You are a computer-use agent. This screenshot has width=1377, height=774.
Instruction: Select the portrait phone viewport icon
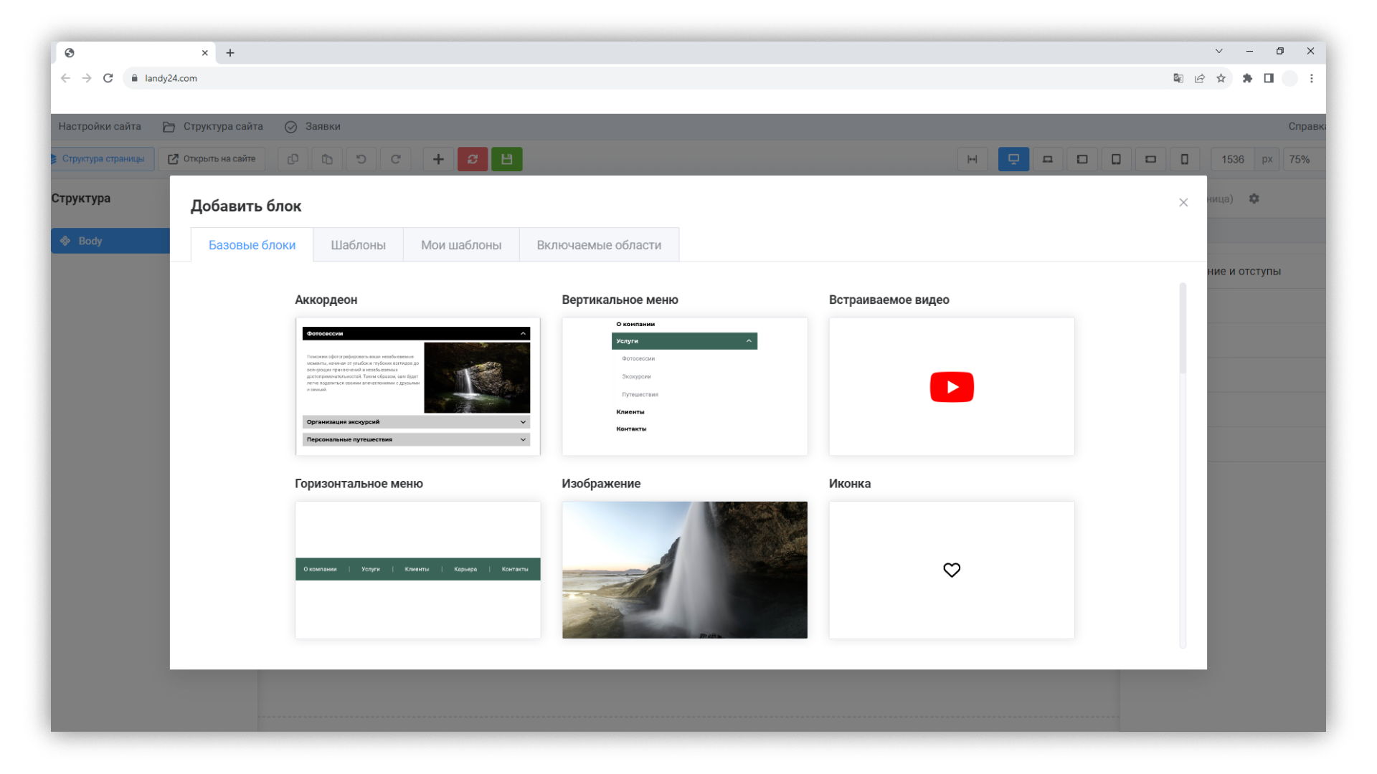pyautogui.click(x=1185, y=159)
